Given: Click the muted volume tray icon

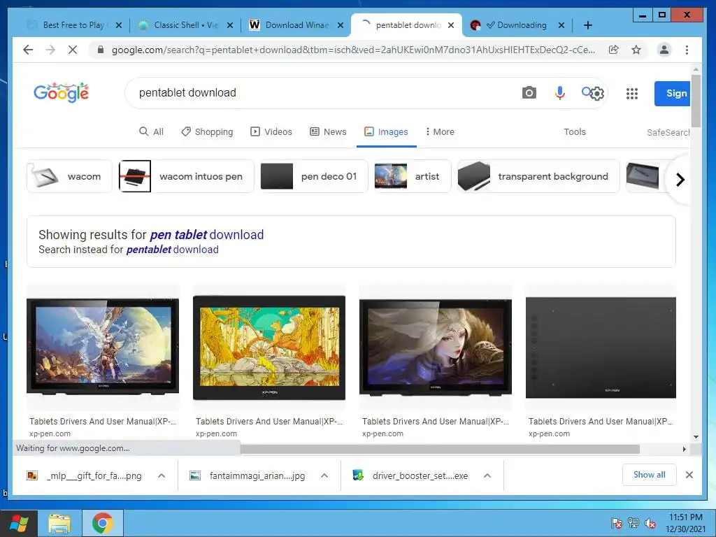Looking at the screenshot, I should [x=650, y=523].
